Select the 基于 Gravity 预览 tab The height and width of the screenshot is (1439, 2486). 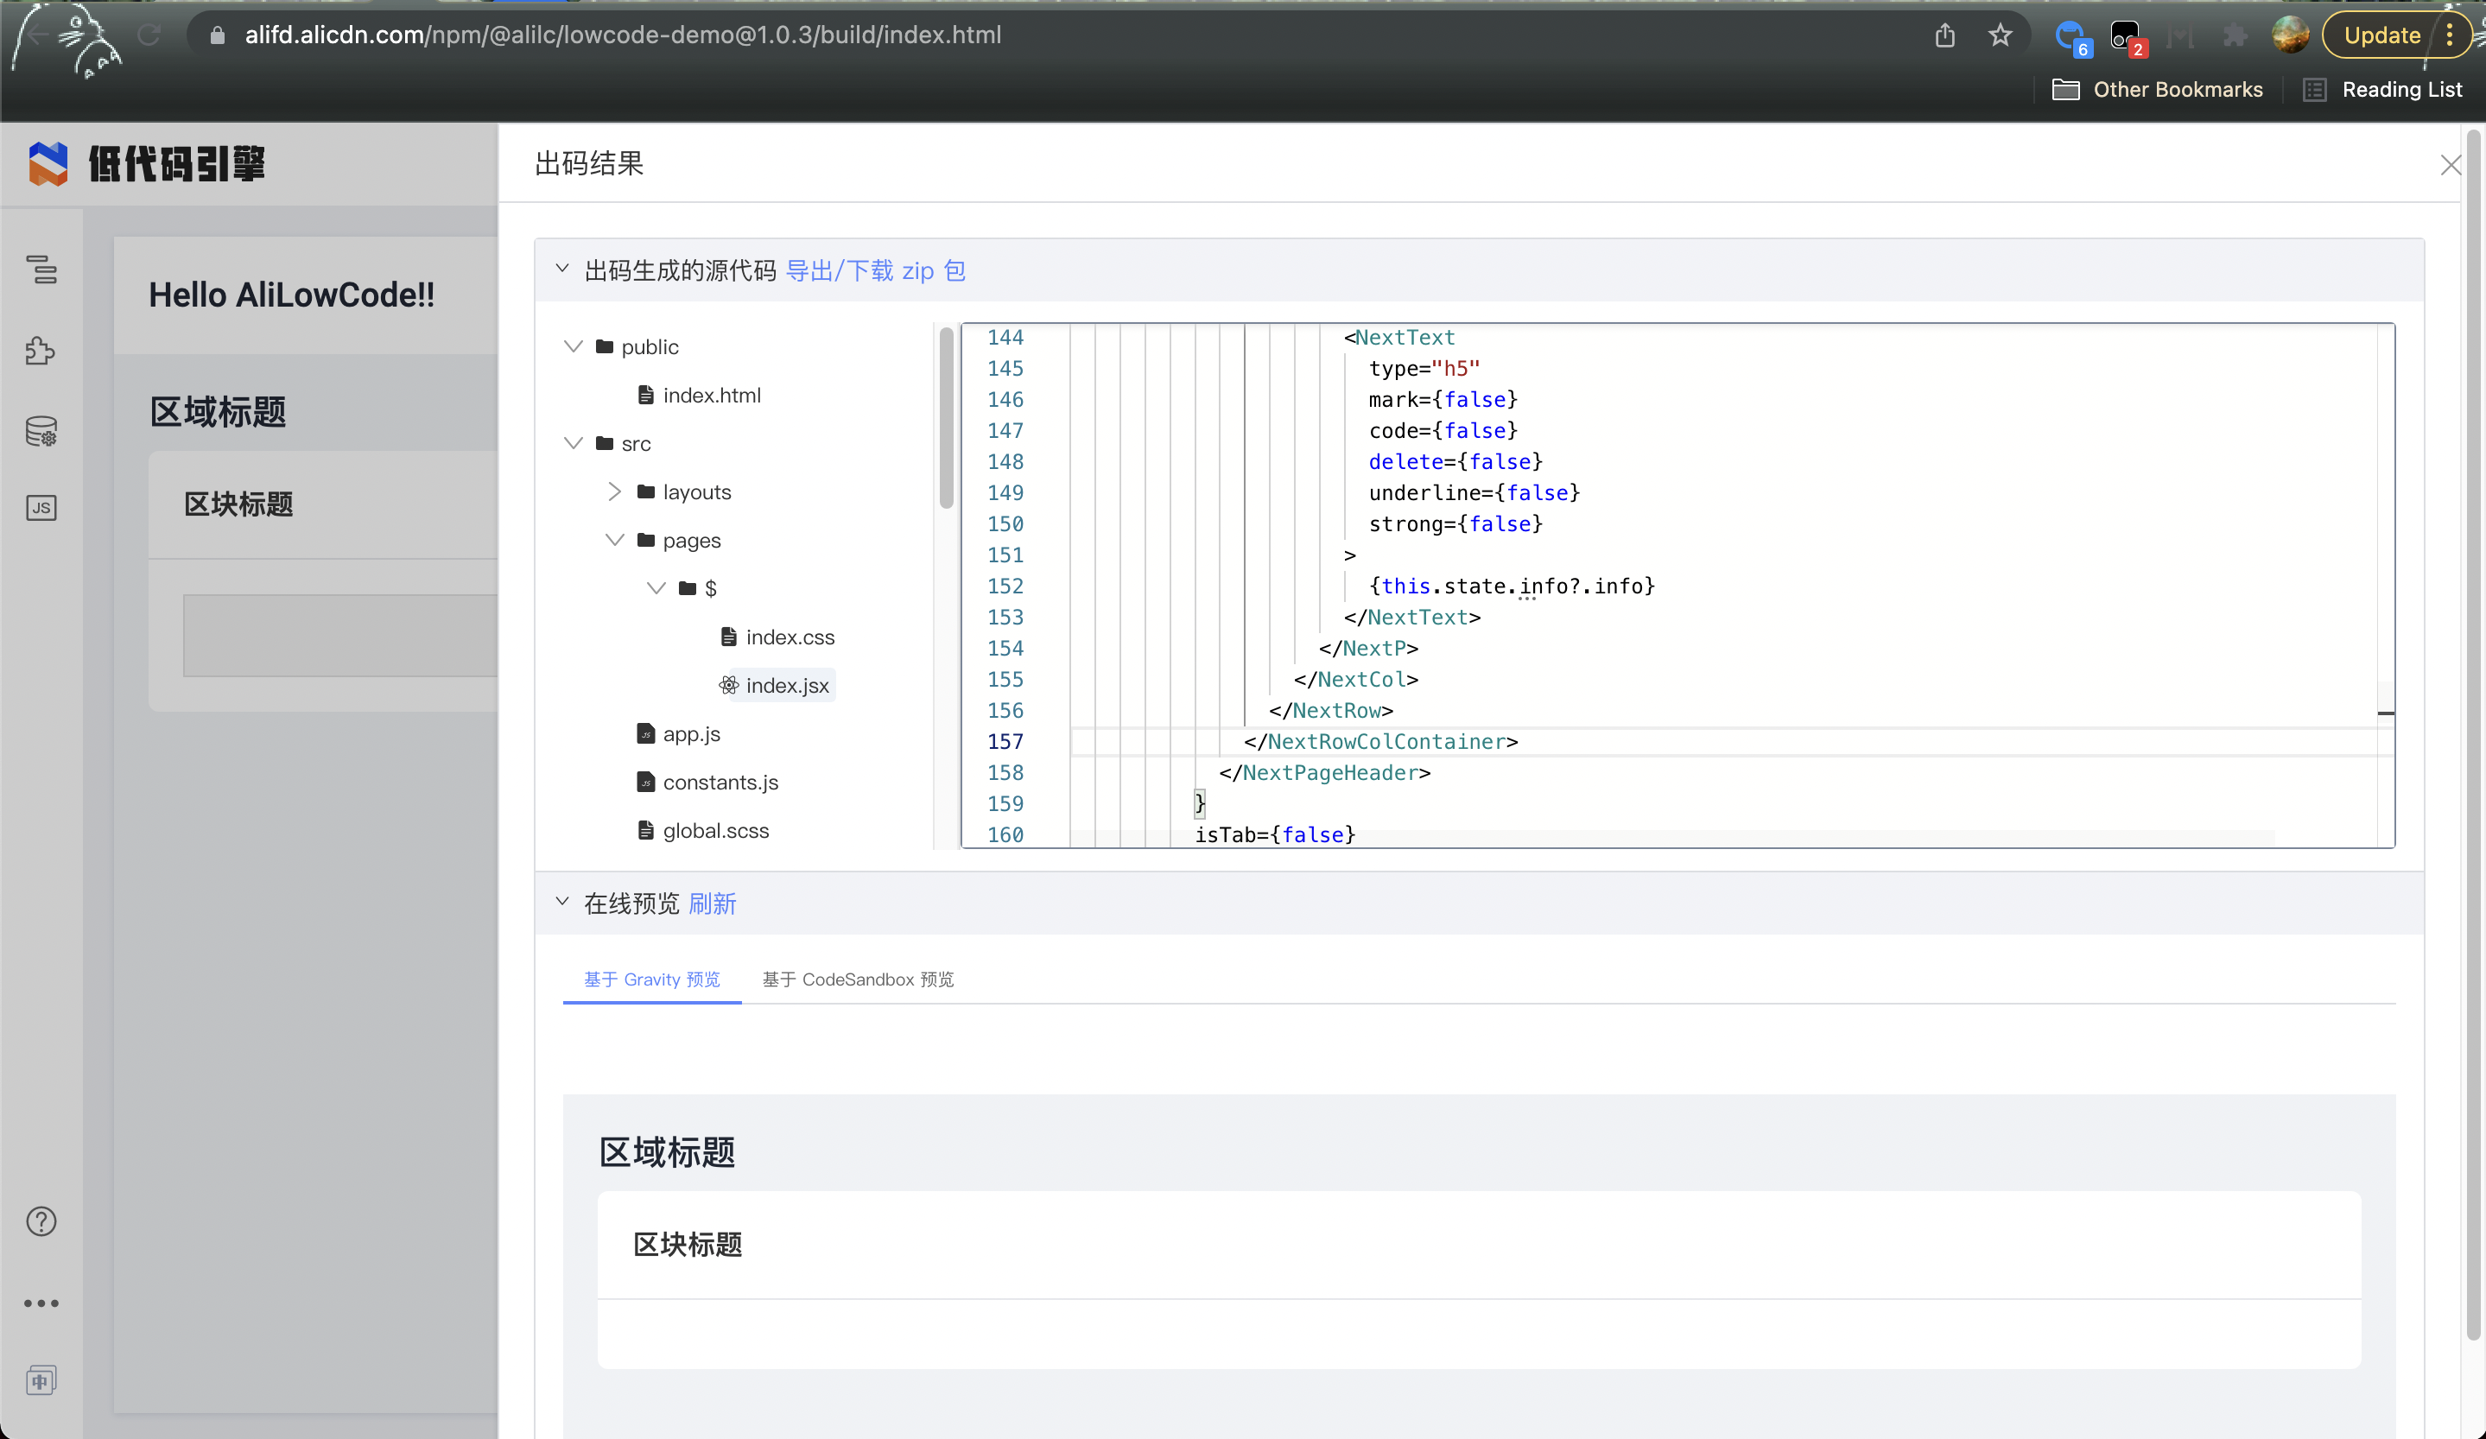point(651,979)
